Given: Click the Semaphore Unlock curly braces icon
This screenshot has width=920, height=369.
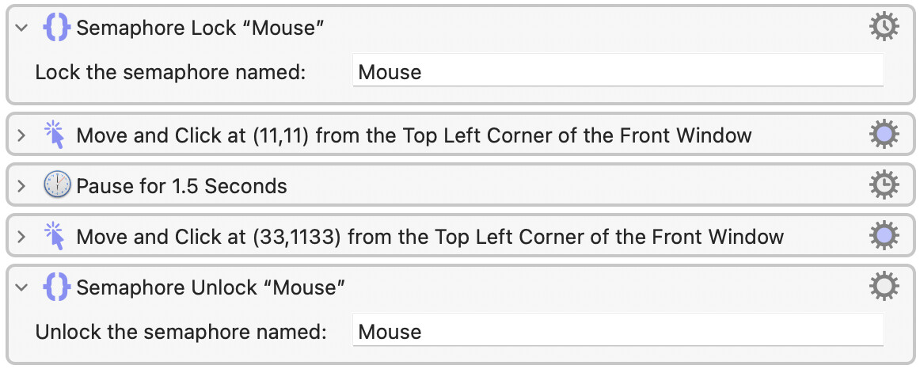Looking at the screenshot, I should click(57, 287).
